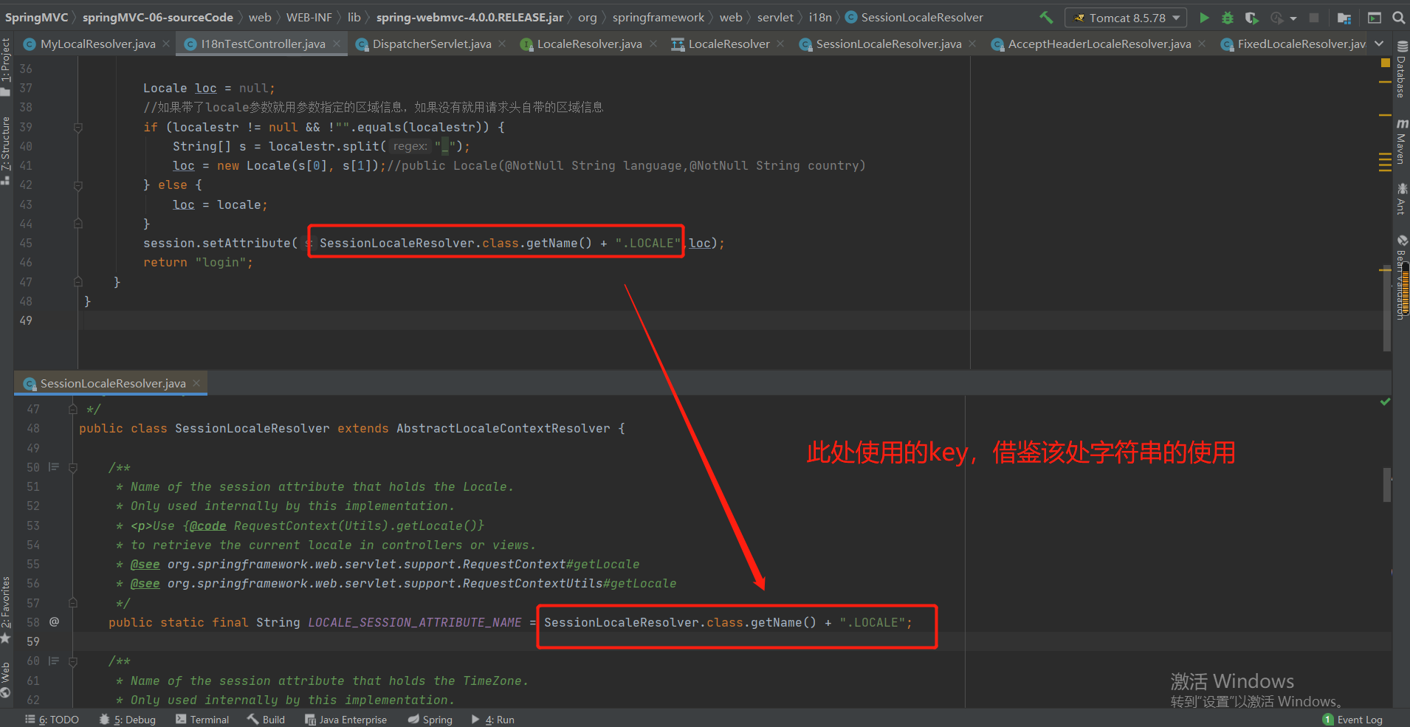Open the Favorites tool window
The width and height of the screenshot is (1410, 727).
point(6,610)
